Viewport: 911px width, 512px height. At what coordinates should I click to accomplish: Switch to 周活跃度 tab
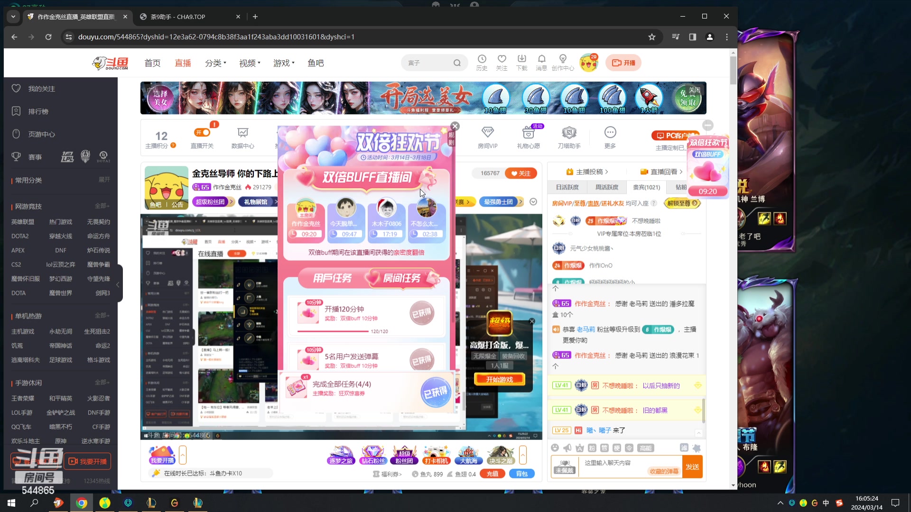pyautogui.click(x=607, y=187)
